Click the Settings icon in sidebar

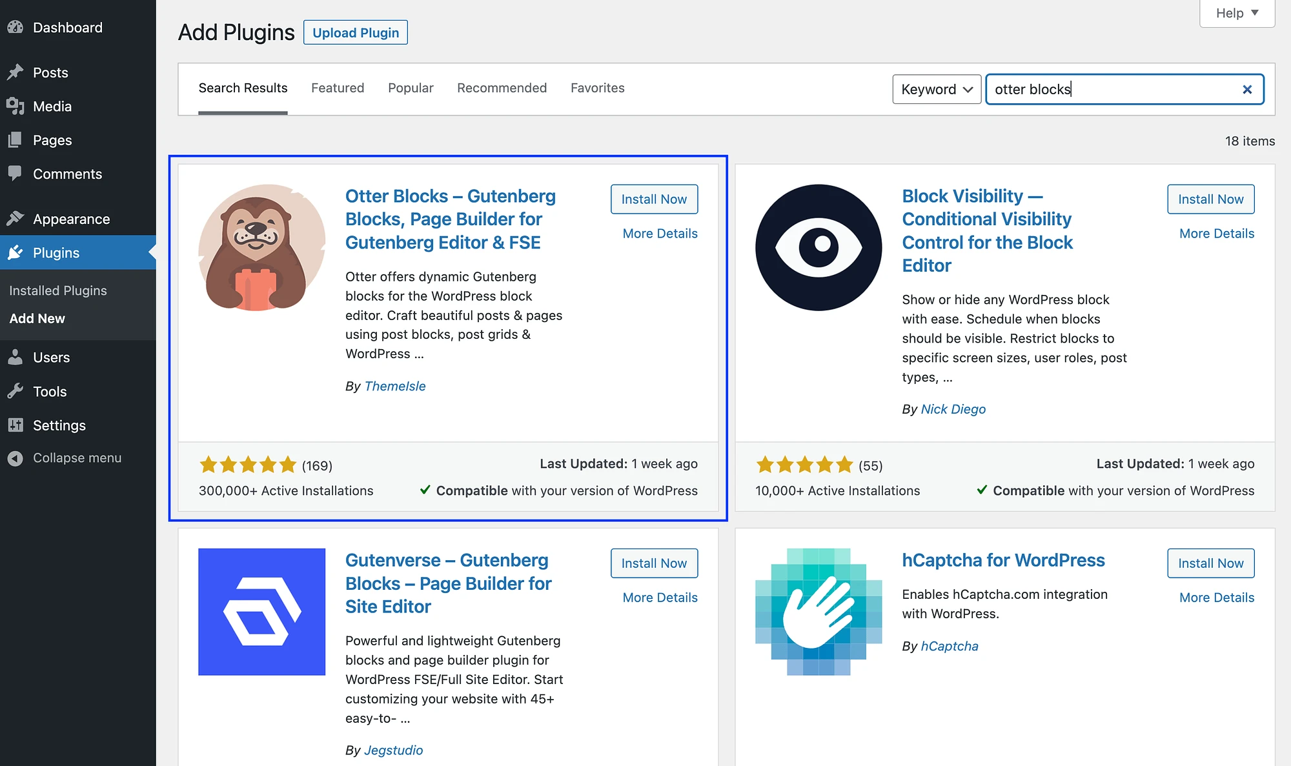click(x=15, y=424)
